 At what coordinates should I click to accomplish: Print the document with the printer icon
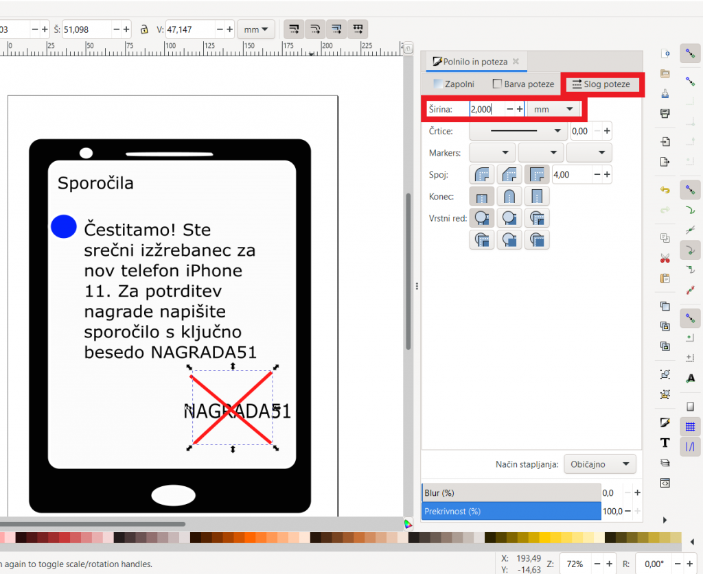pos(665,113)
